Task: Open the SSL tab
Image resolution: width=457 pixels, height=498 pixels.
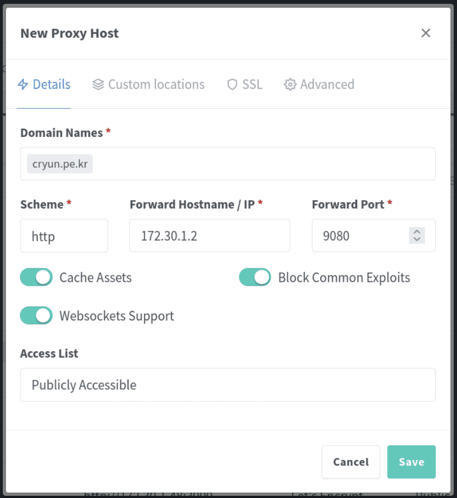Action: (245, 85)
